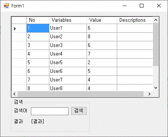Screen dimensions: 168x137
Task: Select the No cell showing 5
Action: (x=38, y=63)
